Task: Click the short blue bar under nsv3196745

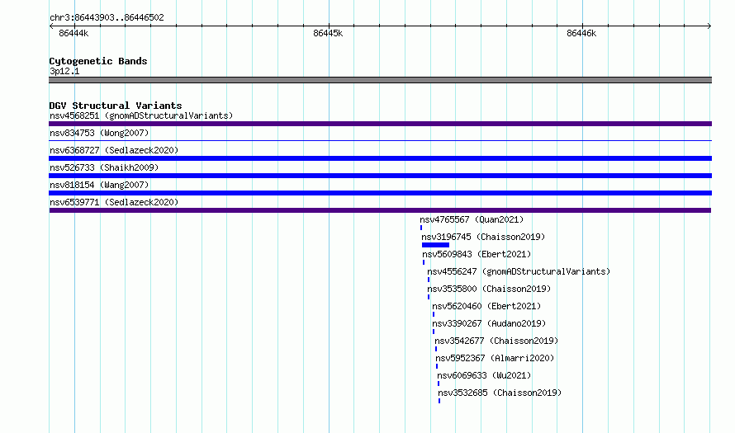Action: (x=435, y=245)
